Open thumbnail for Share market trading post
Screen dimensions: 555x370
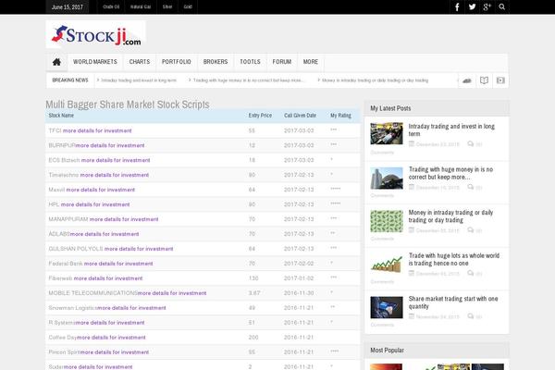(387, 307)
